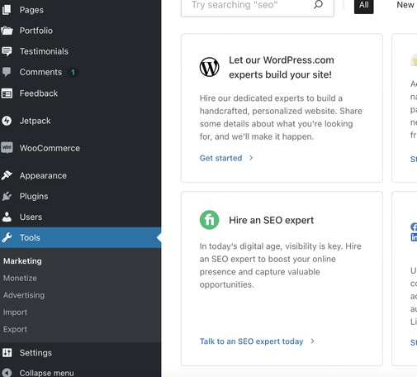417x377 pixels.
Task: Click the comments count badge
Action: point(73,73)
